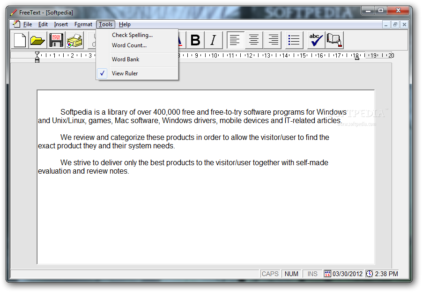Click the INS status indicator
The image size is (422, 292).
click(x=312, y=274)
